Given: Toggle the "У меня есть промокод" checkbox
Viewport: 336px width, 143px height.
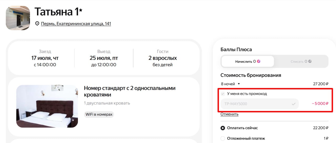Looking at the screenshot, I should tap(223, 94).
